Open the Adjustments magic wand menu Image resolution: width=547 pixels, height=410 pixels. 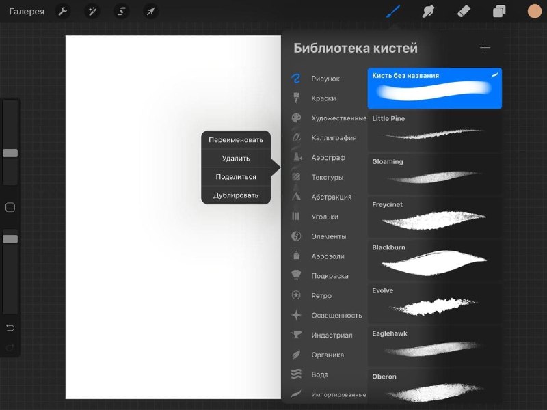click(91, 12)
